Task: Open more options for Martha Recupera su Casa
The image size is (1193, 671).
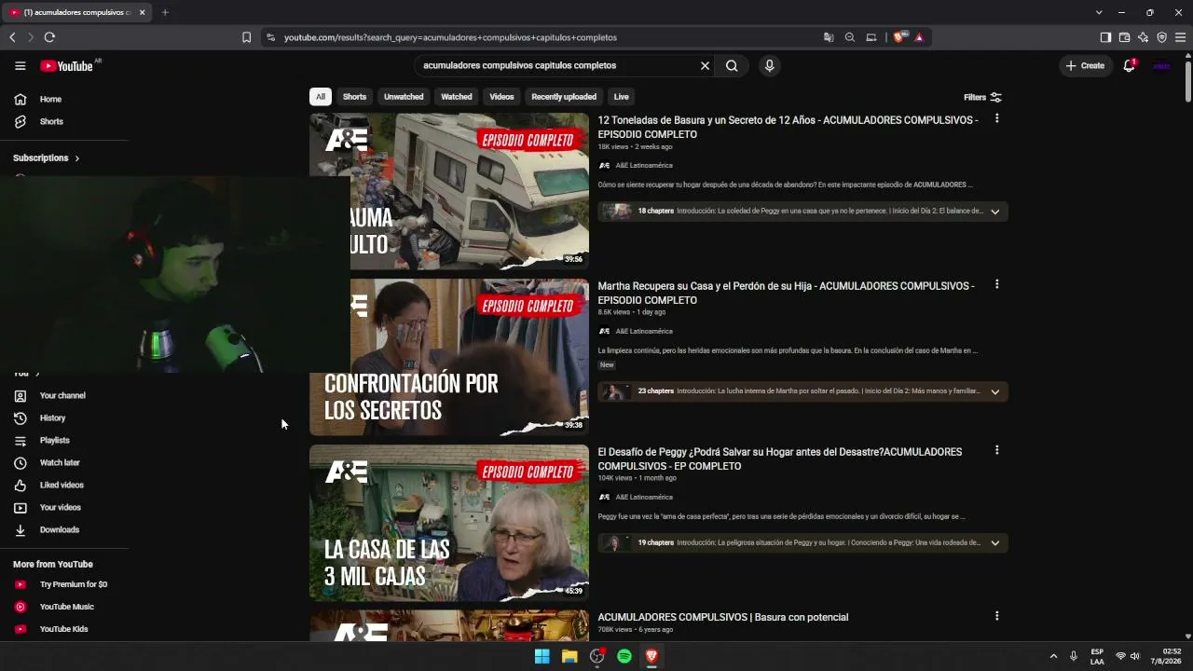Action: tap(996, 284)
